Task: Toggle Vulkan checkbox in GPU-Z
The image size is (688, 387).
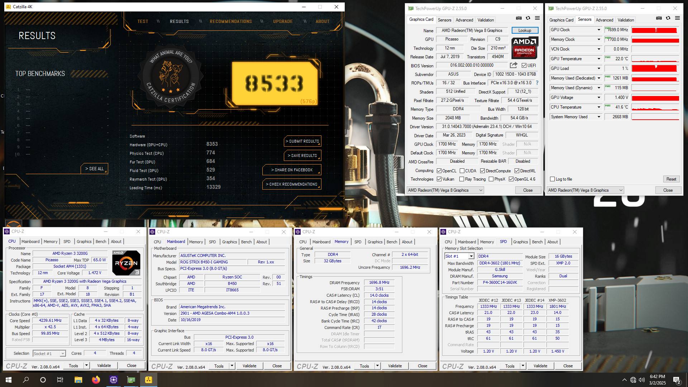Action: [x=439, y=179]
